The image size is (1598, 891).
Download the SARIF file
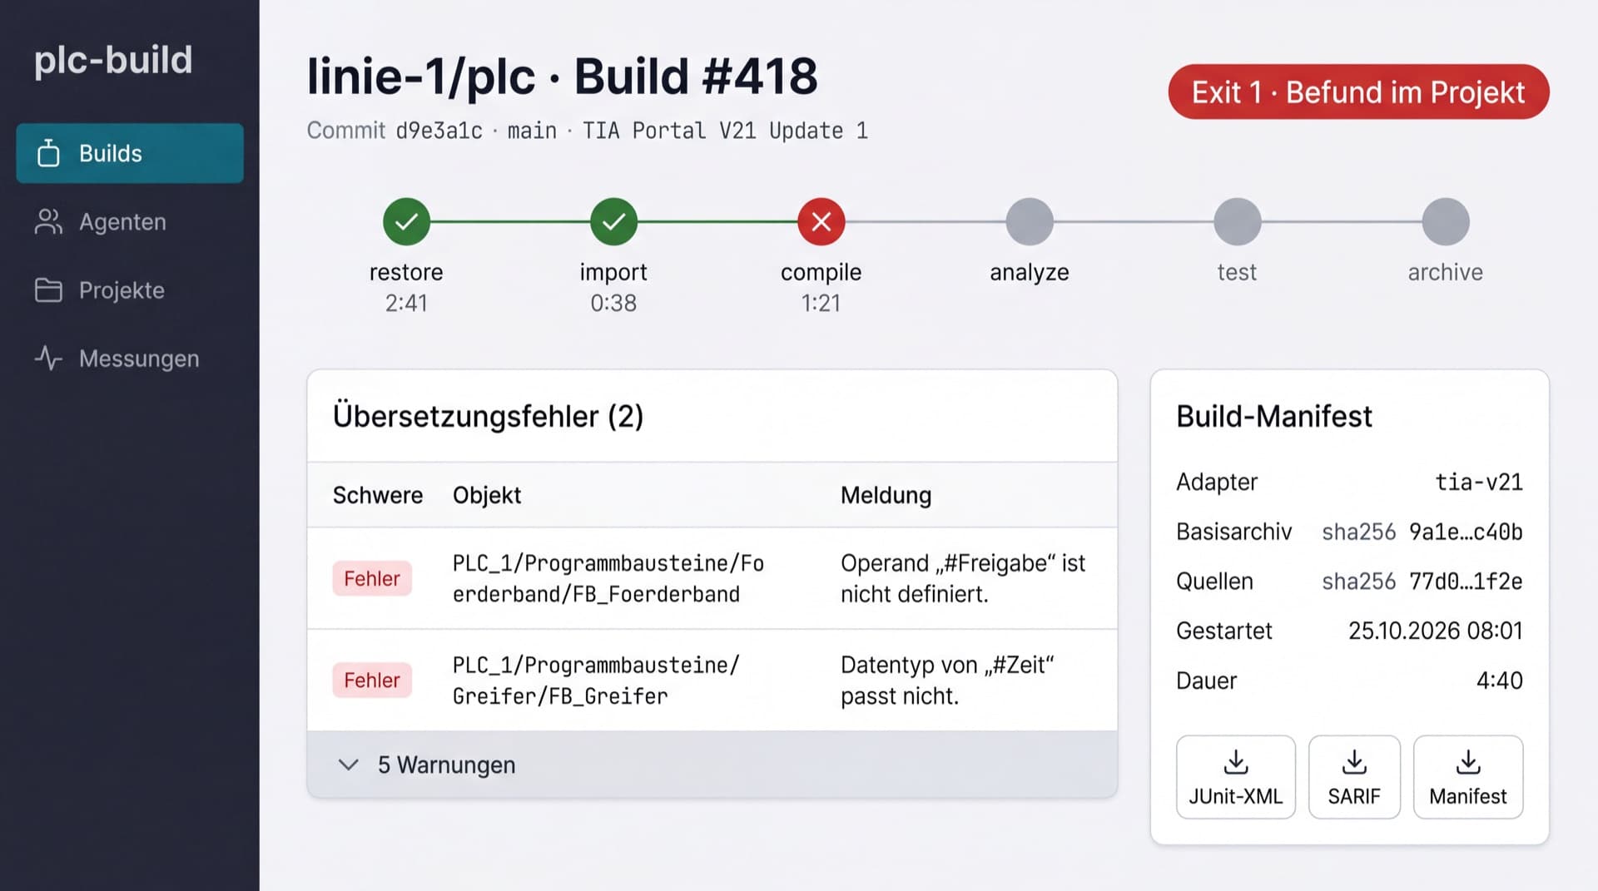[1354, 777]
